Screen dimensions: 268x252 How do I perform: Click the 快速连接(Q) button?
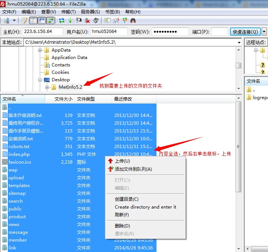(245, 32)
